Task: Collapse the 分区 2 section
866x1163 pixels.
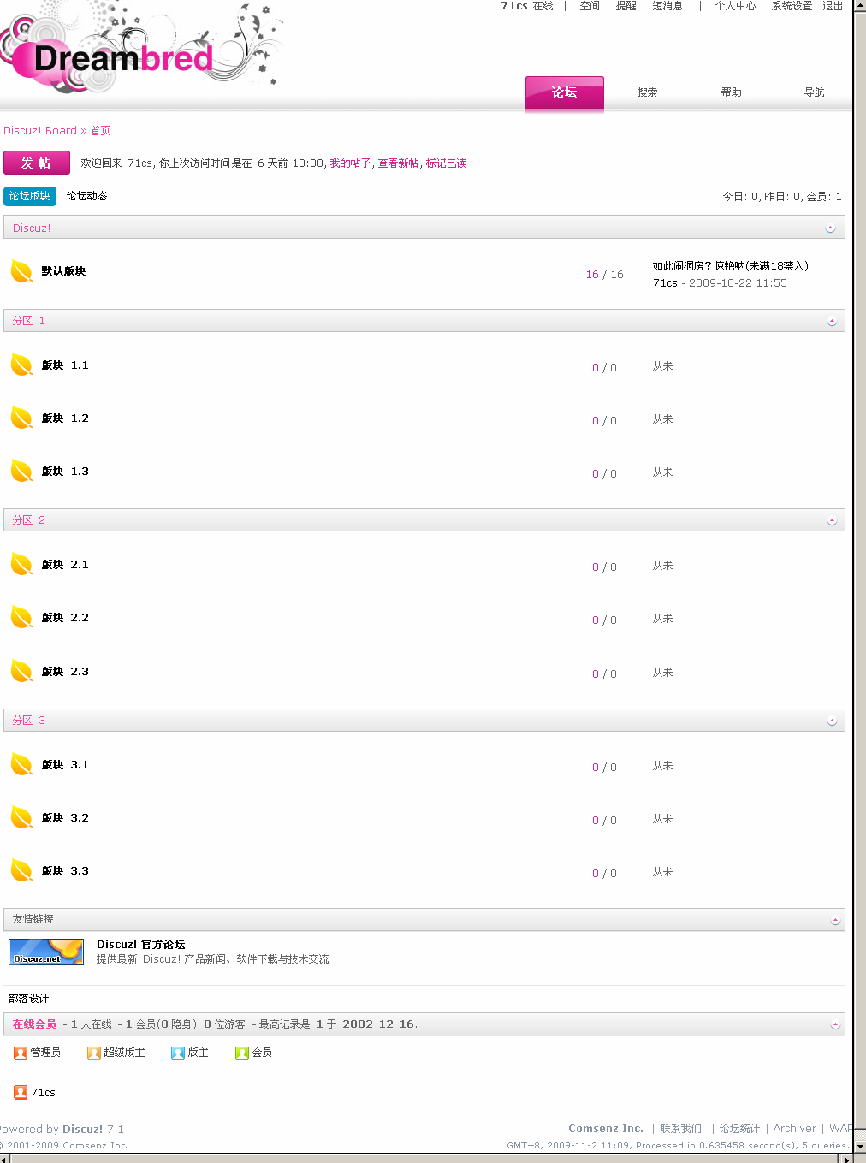Action: tap(832, 521)
